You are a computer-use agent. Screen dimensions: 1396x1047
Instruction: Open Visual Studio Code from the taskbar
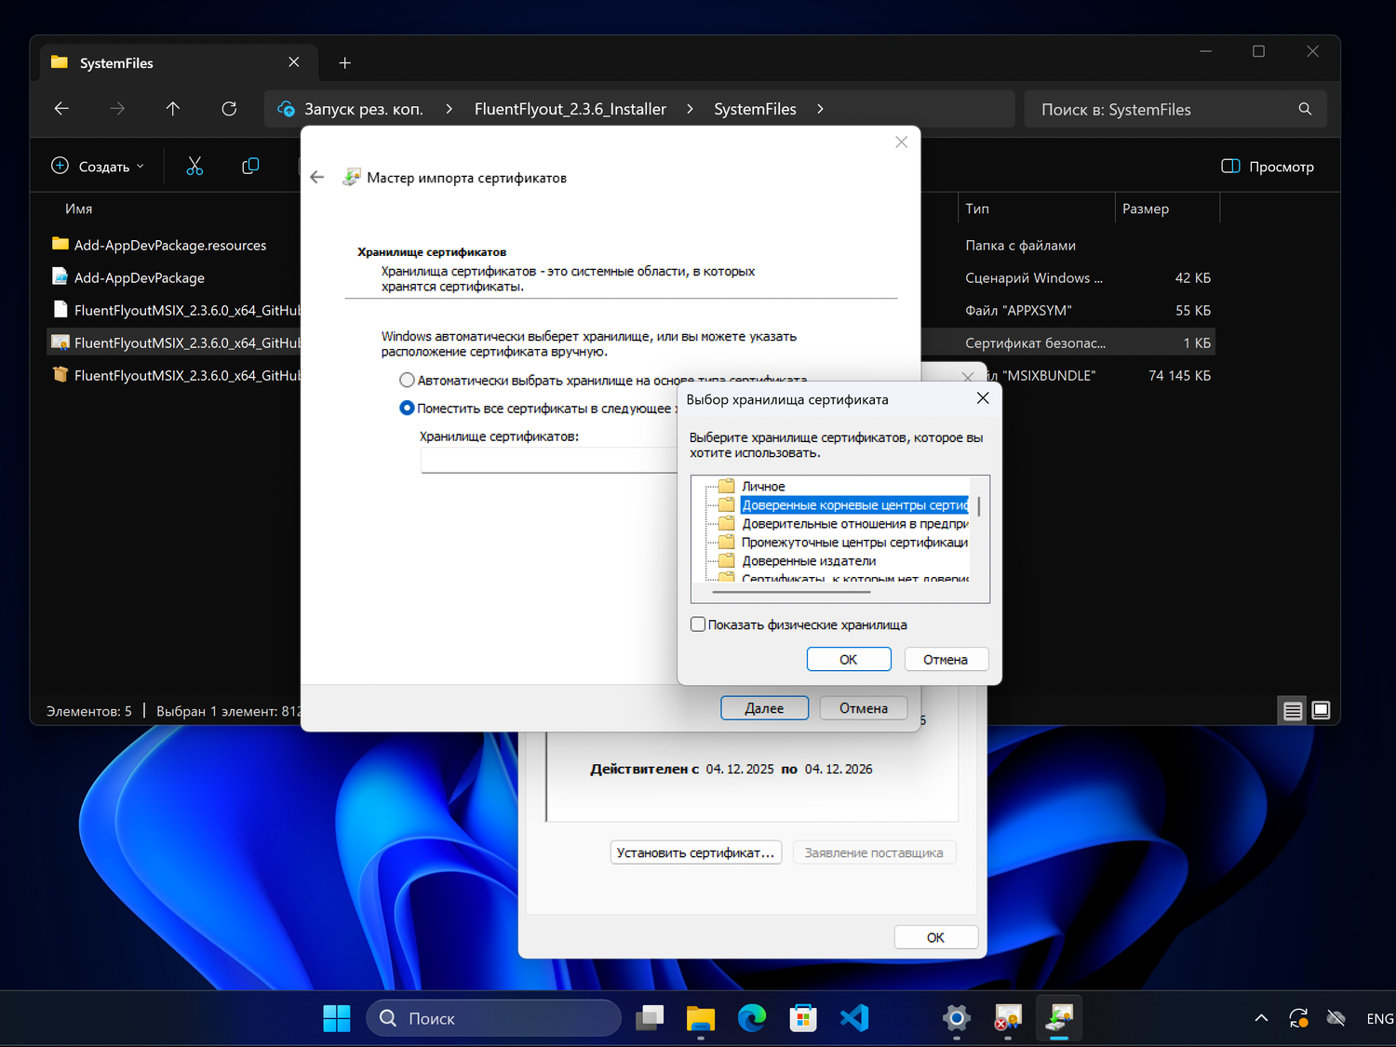click(x=854, y=1018)
